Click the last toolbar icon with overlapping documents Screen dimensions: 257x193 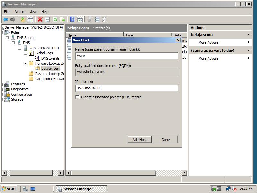tap(104, 20)
